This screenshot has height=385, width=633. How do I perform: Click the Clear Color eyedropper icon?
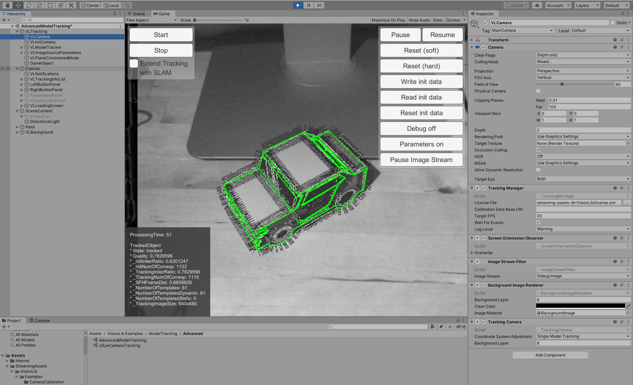tap(628, 306)
